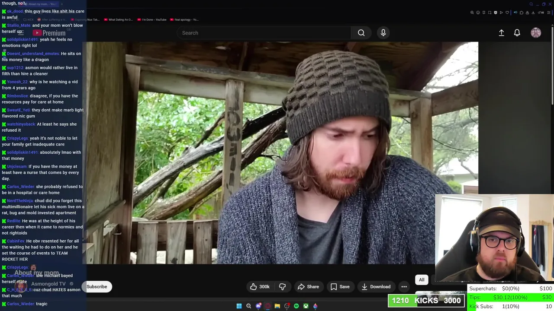Mute tab using the blue speaker icon
Image resolution: width=554 pixels, height=311 pixels.
515,13
